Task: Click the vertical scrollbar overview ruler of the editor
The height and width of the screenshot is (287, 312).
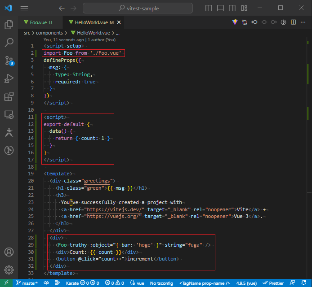Action: (x=309, y=158)
